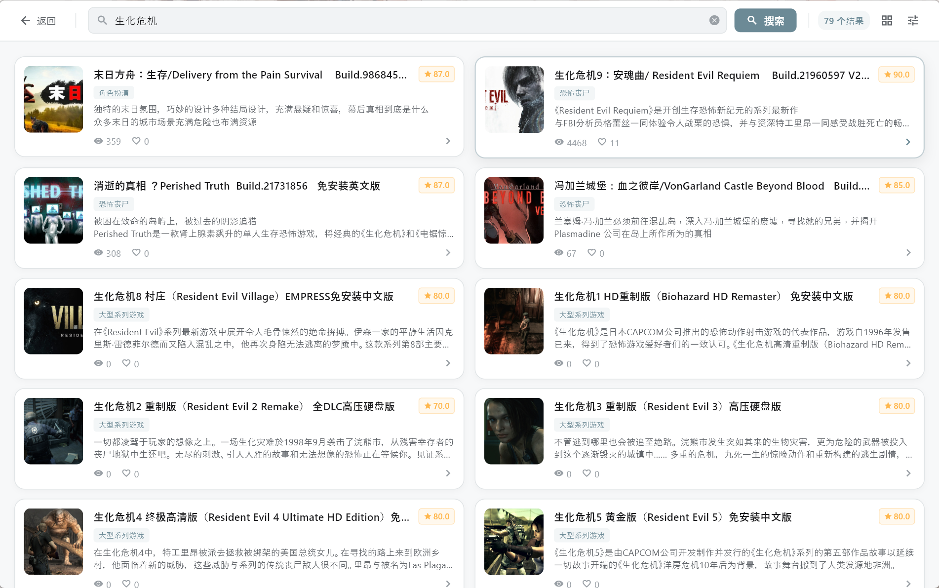This screenshot has width=939, height=588.
Task: Favorite the Perished Truth game
Action: pyautogui.click(x=136, y=253)
